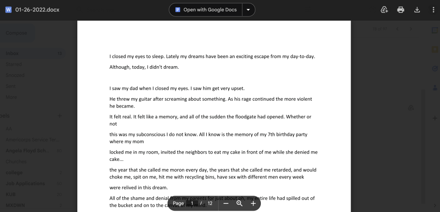This screenshot has width=440, height=212.
Task: Open Google Calendar side panel icon
Action: pyautogui.click(x=435, y=31)
